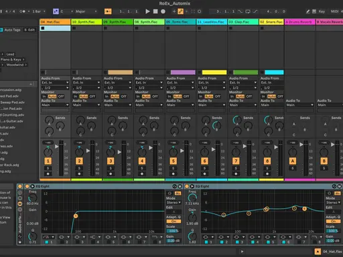Click the small play arrow in the bottom status bar
The image size is (343, 257).
(242, 252)
